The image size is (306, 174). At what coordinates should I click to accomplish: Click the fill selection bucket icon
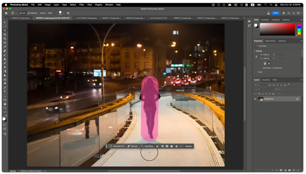(x=172, y=146)
